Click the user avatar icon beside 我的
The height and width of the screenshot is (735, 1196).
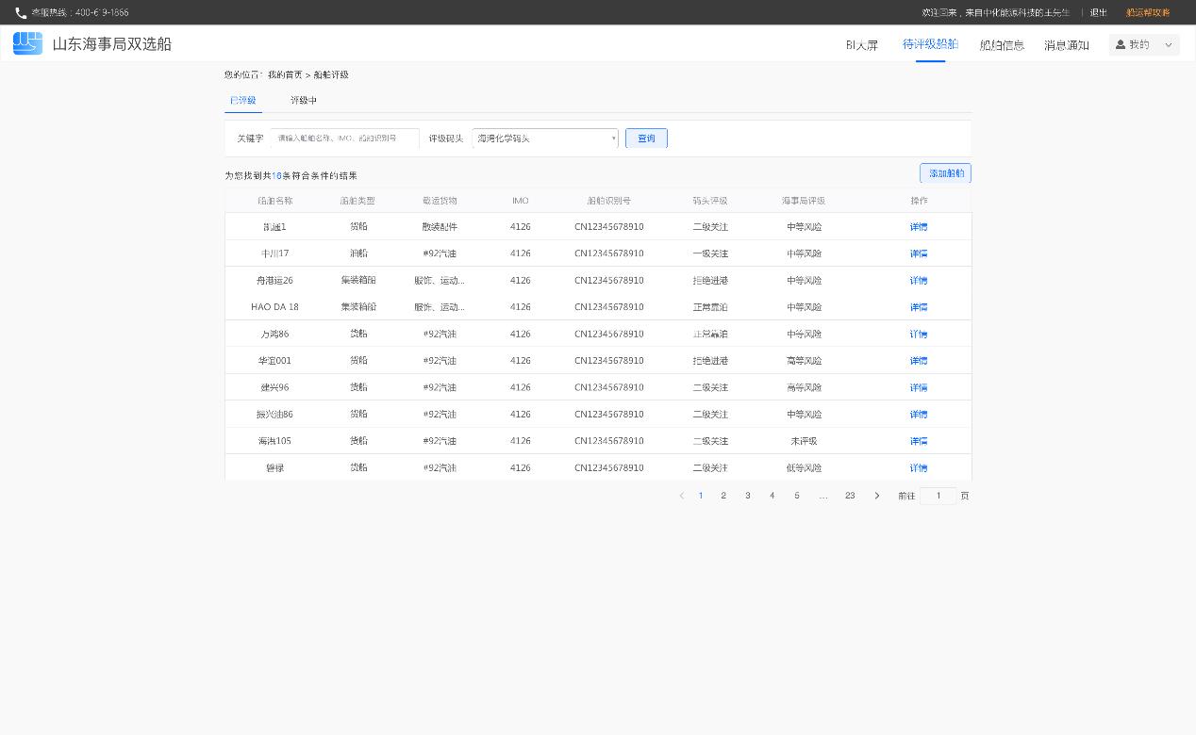1121,44
